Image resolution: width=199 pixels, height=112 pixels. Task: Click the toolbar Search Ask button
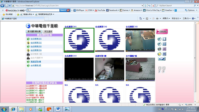65,10
